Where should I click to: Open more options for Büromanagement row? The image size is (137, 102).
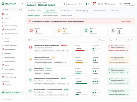tap(132, 90)
